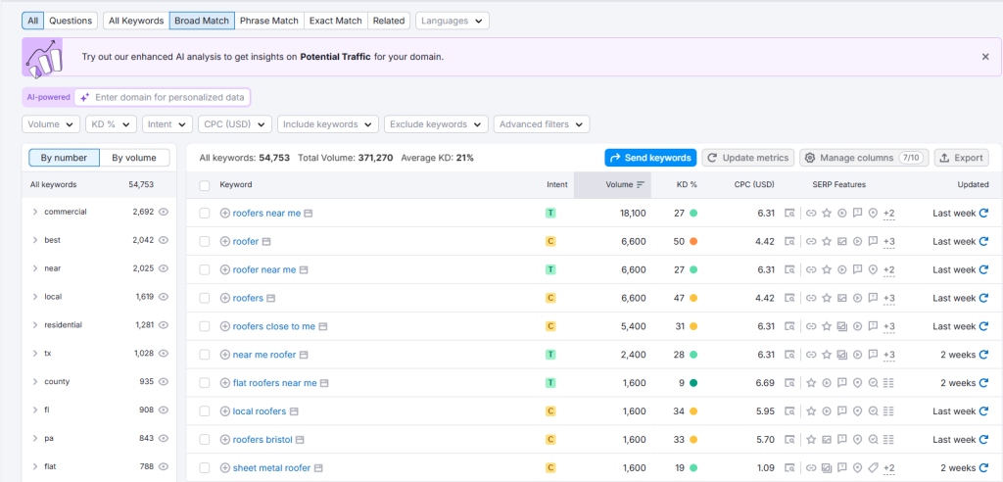Select the Related tab

coord(389,21)
